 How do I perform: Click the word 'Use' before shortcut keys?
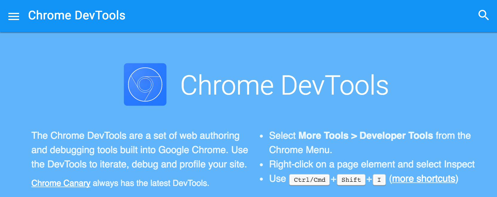[277, 178]
